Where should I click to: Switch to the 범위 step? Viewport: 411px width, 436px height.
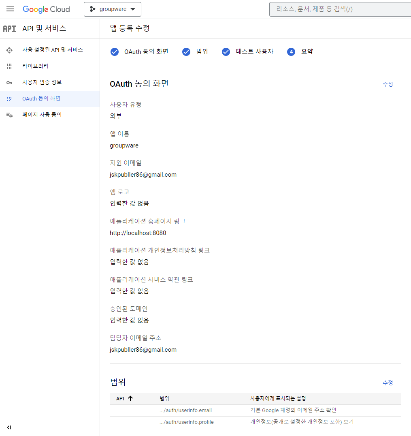coord(186,51)
